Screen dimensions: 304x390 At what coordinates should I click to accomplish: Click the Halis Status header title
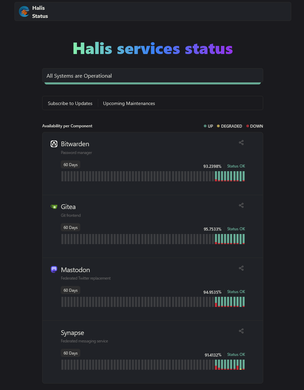pos(40,12)
